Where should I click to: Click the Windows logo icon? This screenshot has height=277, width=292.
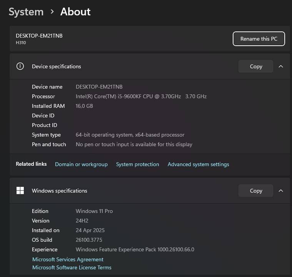(20, 191)
